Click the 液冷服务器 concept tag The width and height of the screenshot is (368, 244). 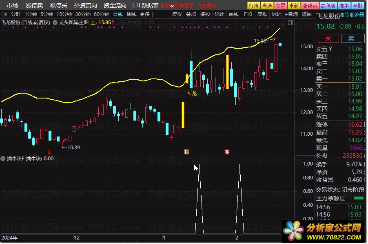[352, 15]
